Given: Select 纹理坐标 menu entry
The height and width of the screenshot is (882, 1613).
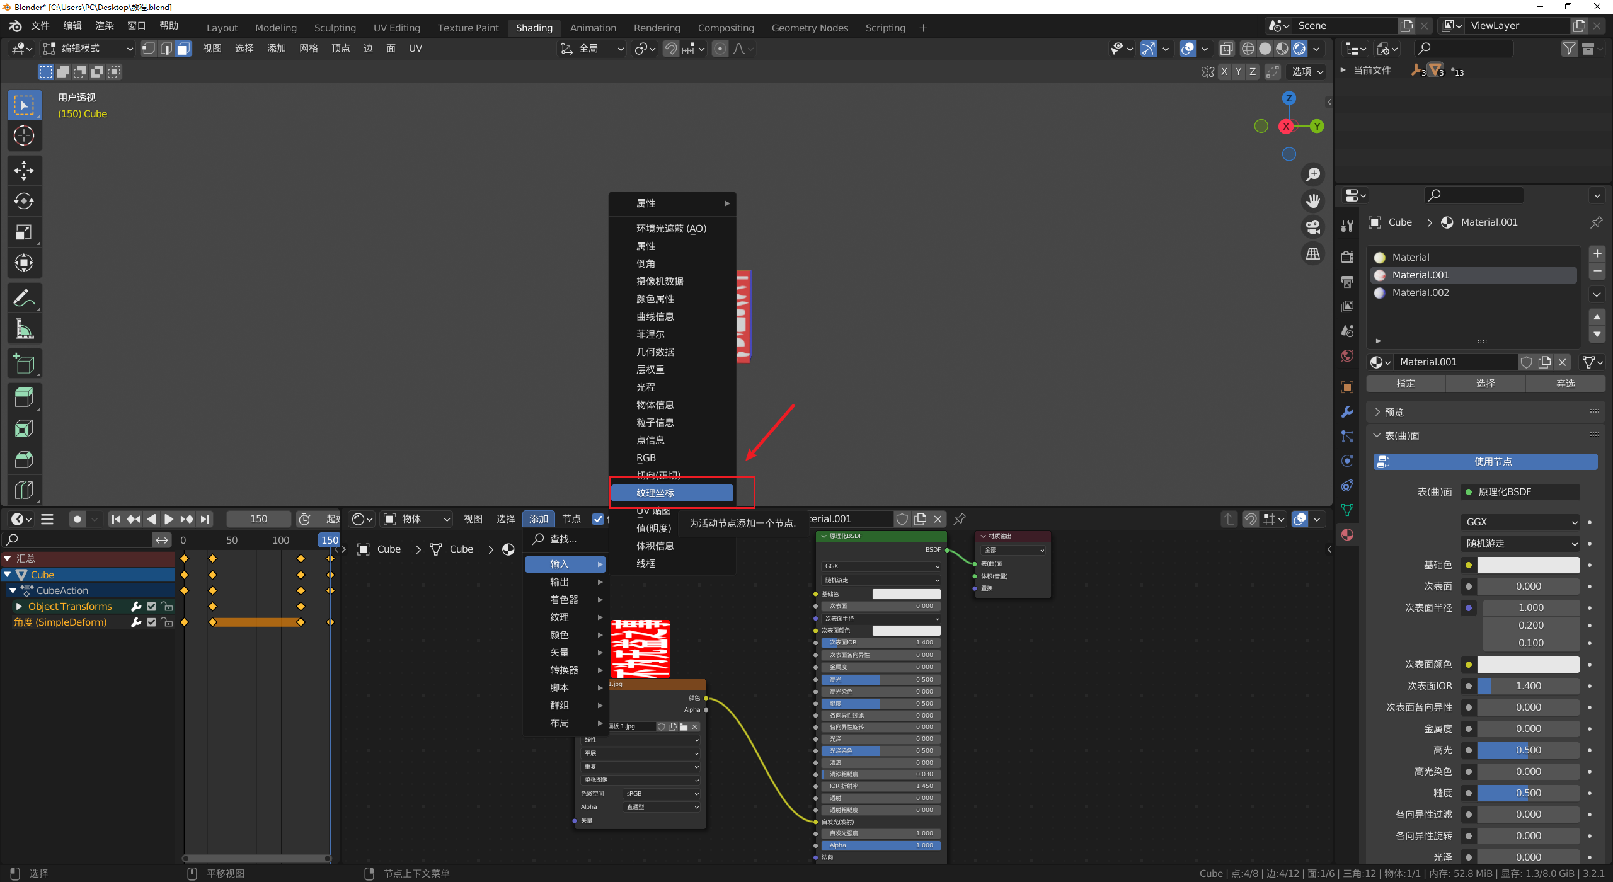Looking at the screenshot, I should [672, 493].
